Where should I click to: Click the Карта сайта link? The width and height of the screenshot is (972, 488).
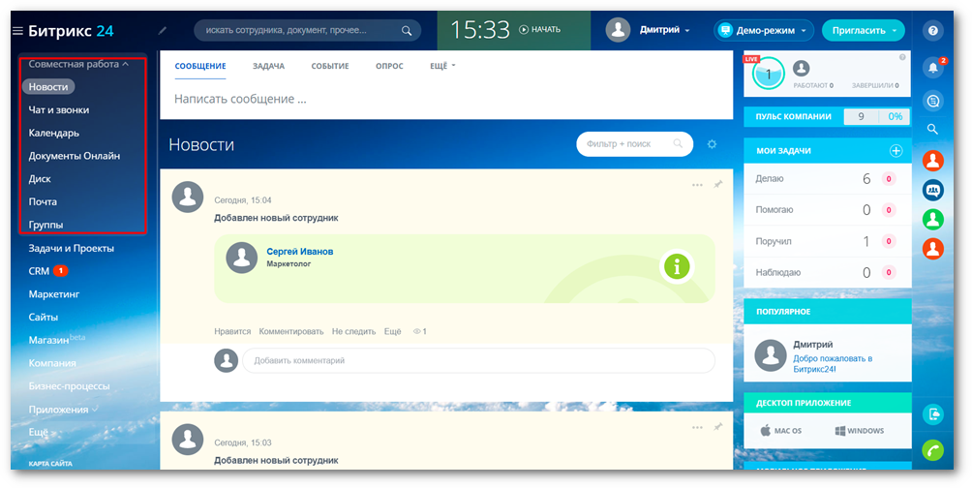(50, 464)
